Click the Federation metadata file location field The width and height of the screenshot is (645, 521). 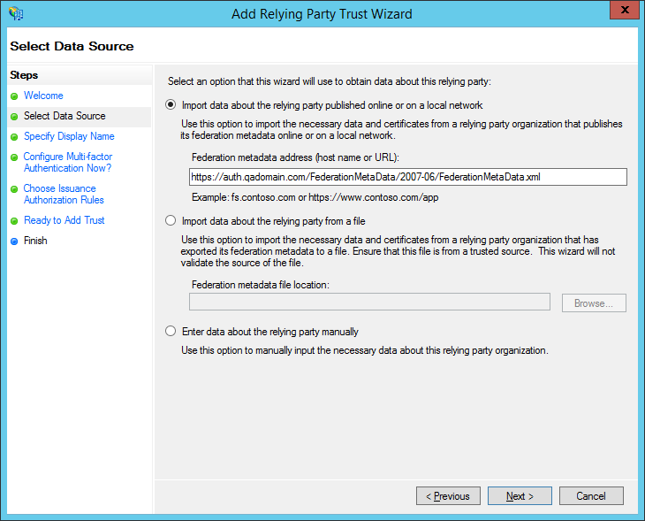coord(370,303)
